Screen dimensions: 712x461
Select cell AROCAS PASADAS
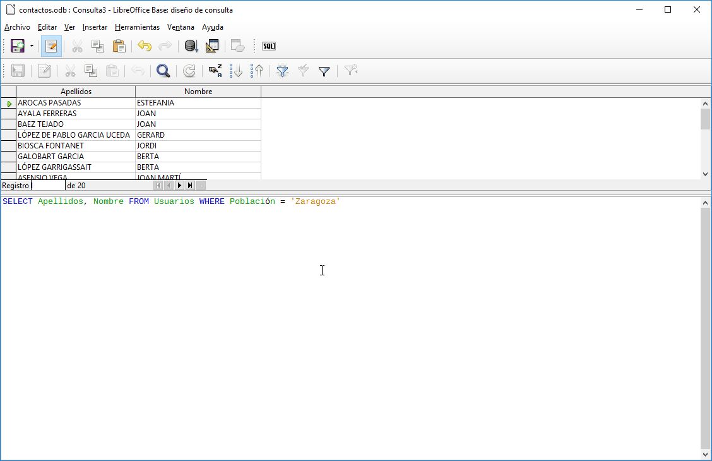(76, 103)
